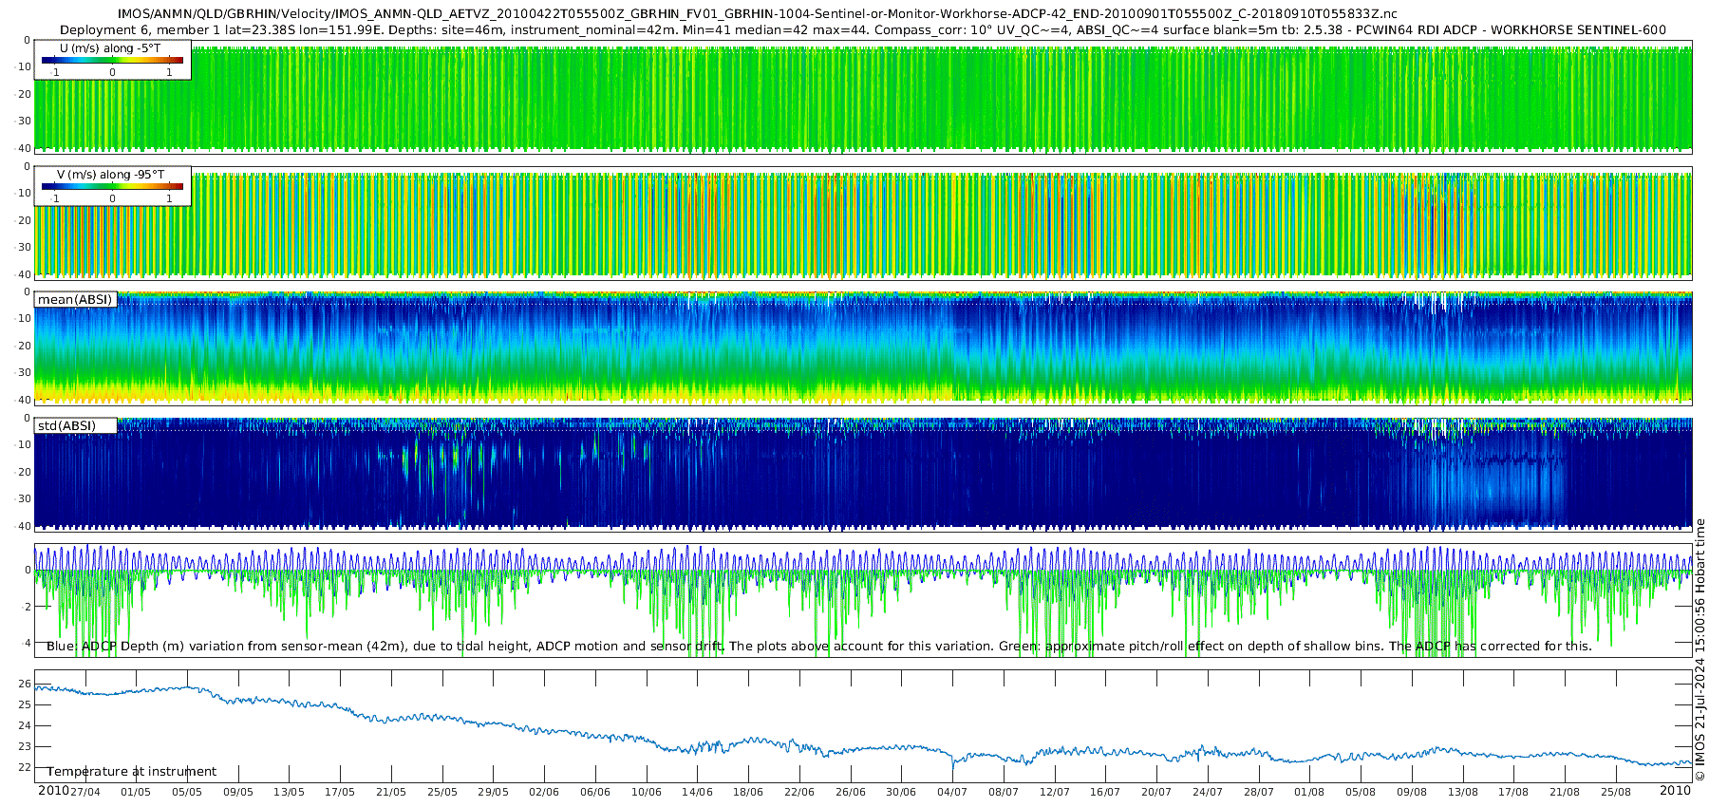Click the 14/06 date tick
The image size is (1709, 807).
[x=698, y=792]
